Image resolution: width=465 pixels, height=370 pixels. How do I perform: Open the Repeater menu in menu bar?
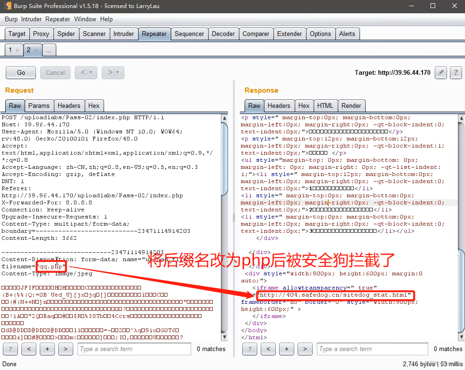(x=58, y=19)
